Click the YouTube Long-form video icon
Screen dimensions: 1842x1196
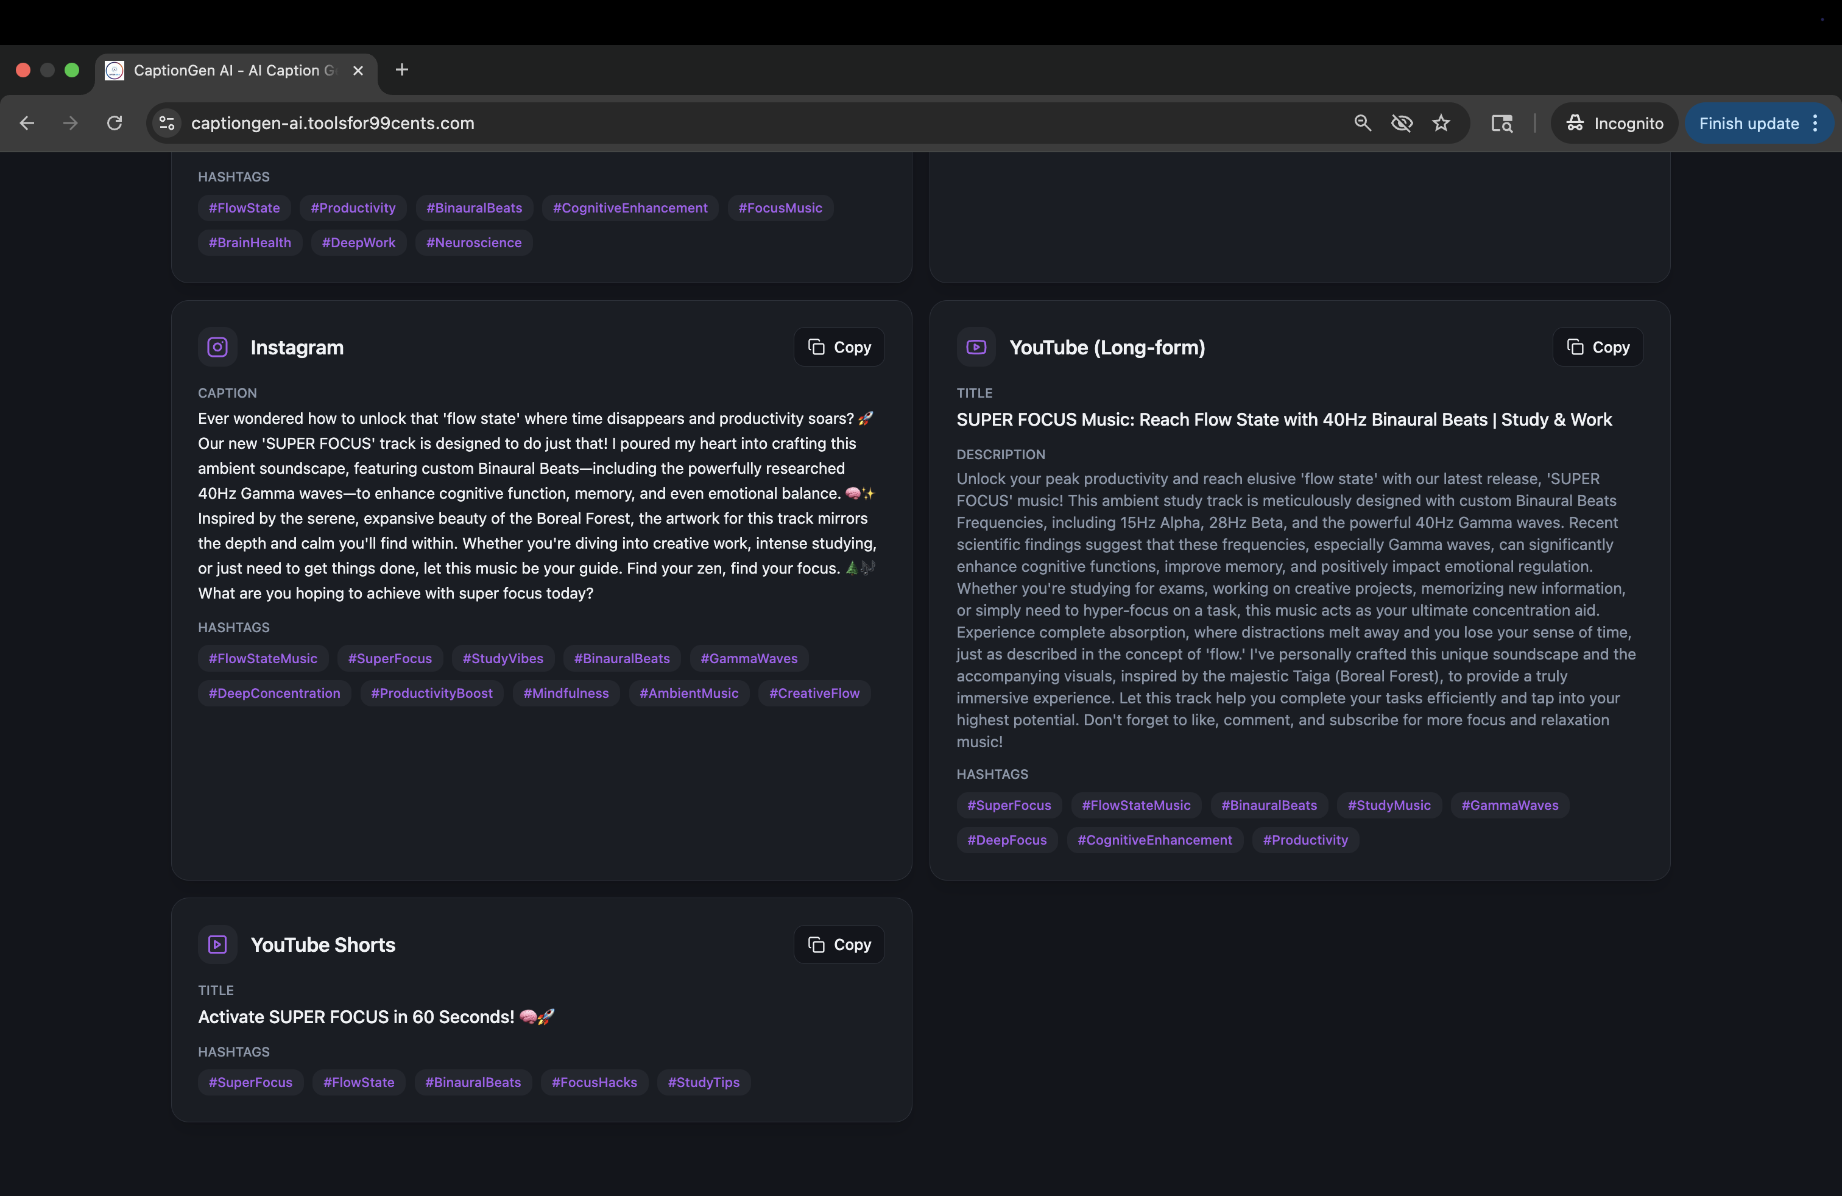pyautogui.click(x=976, y=347)
